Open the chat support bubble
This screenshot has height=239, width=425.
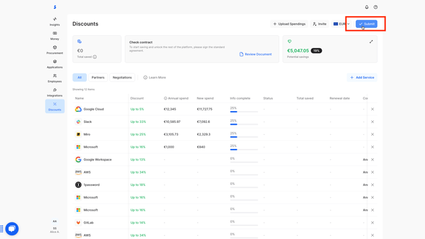click(x=12, y=229)
